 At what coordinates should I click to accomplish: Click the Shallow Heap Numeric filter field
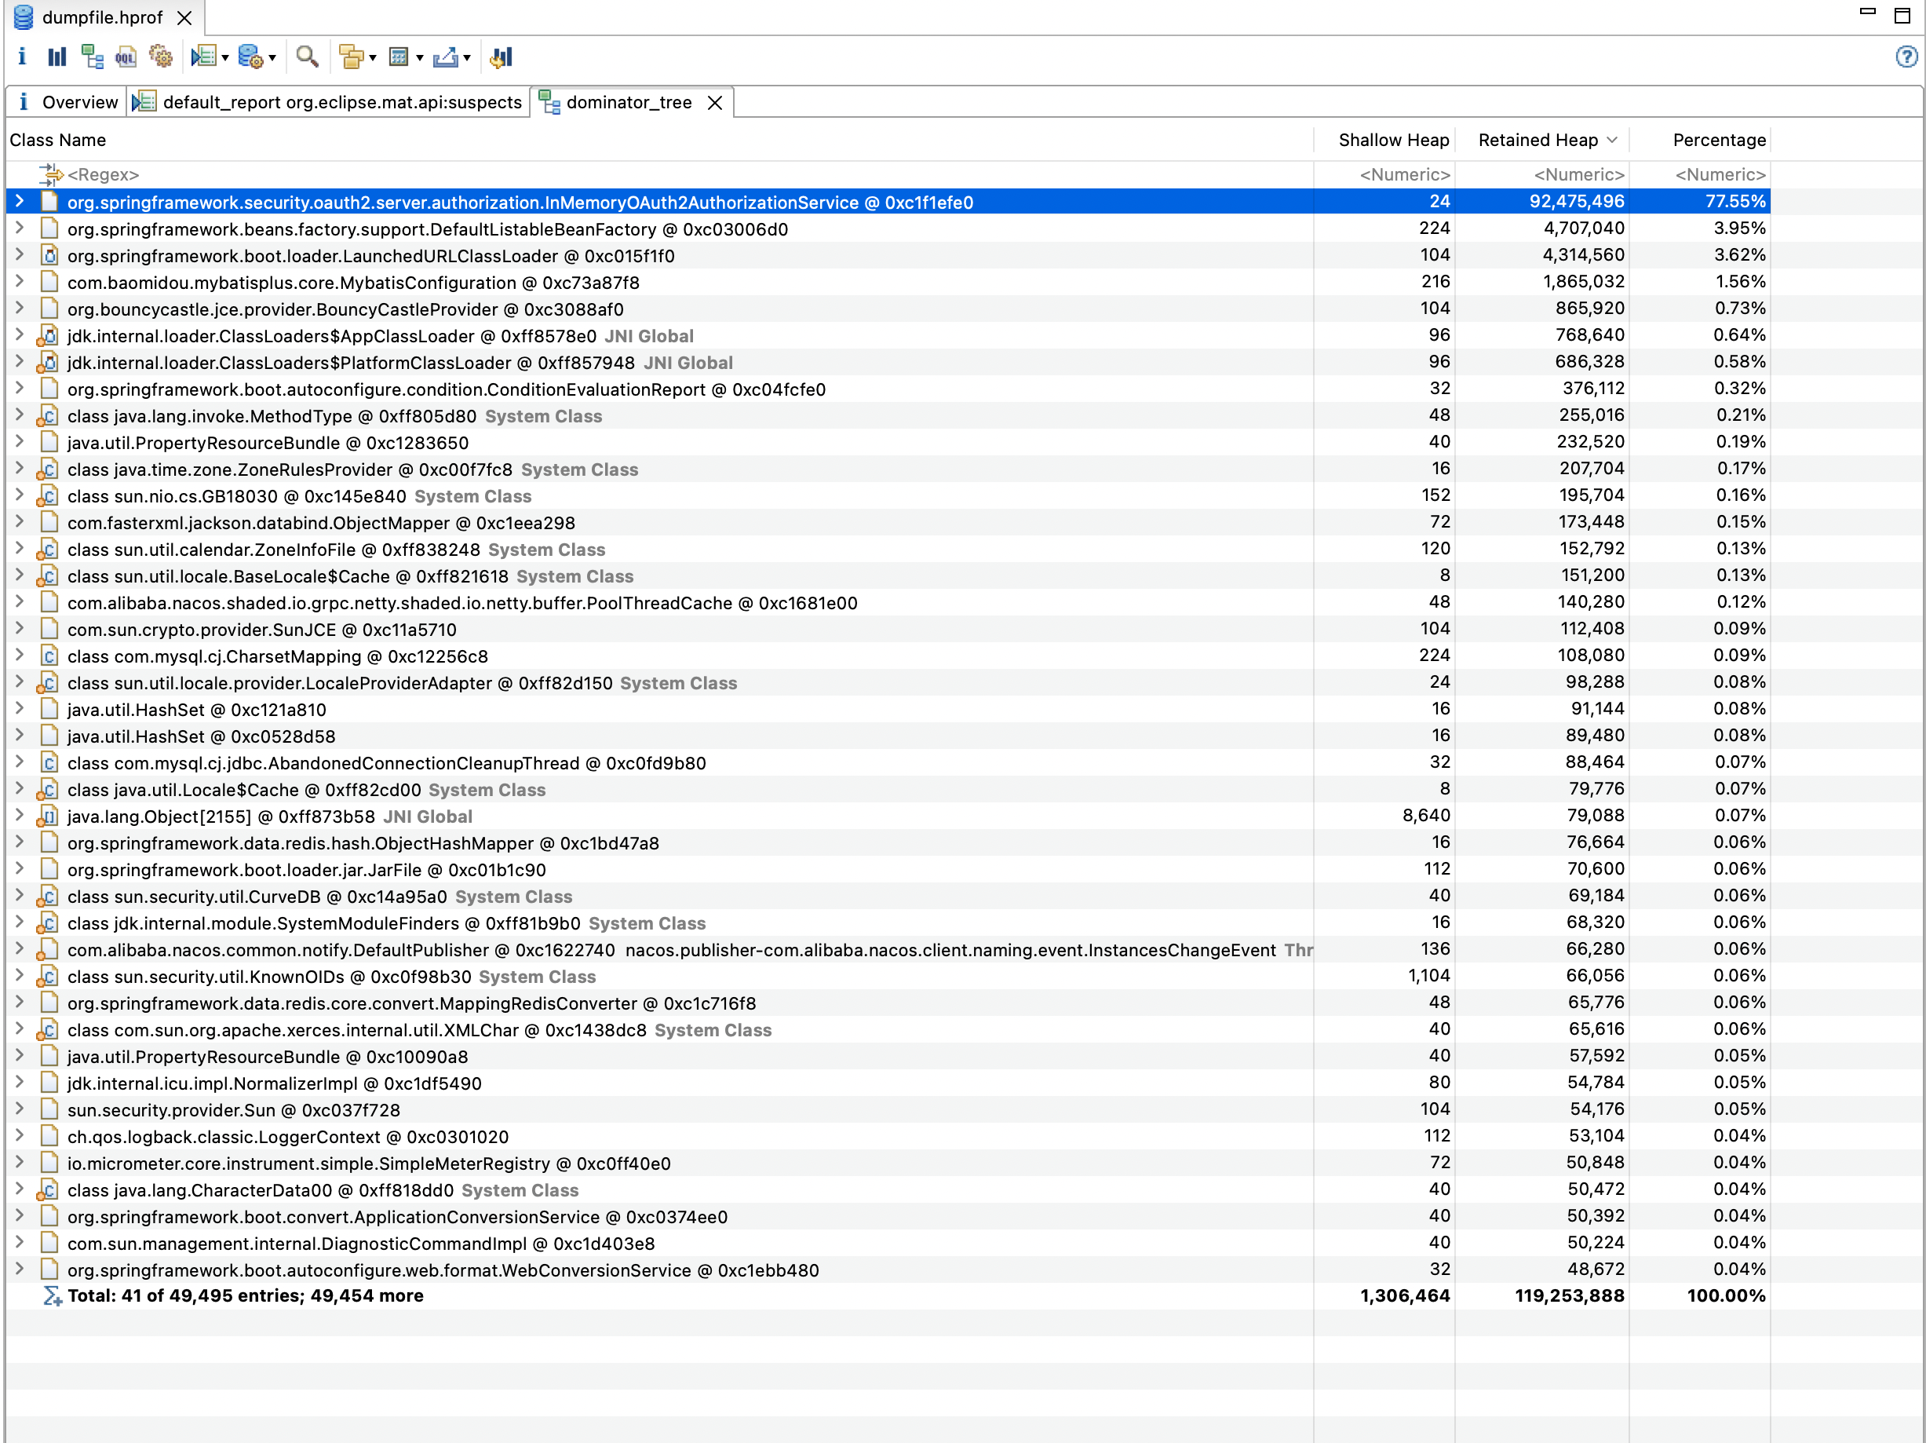(1384, 175)
